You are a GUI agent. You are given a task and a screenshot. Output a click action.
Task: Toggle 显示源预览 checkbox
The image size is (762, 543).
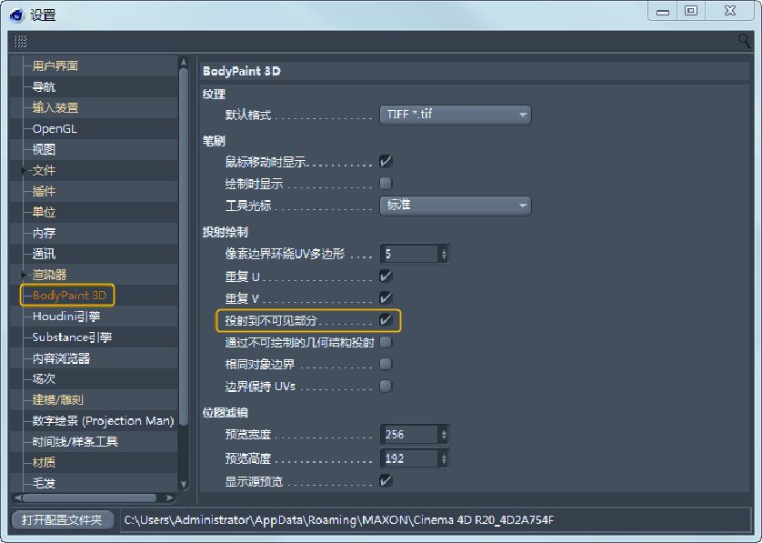[386, 481]
